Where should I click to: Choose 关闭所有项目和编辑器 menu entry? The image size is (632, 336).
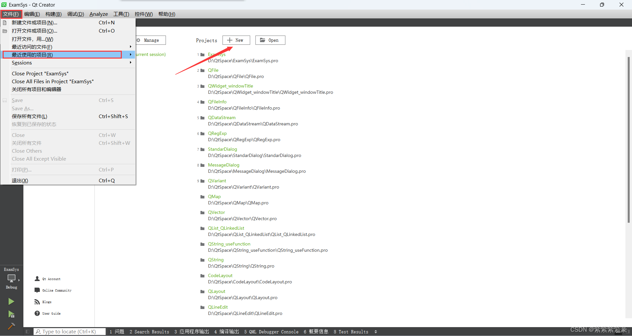coord(68,90)
